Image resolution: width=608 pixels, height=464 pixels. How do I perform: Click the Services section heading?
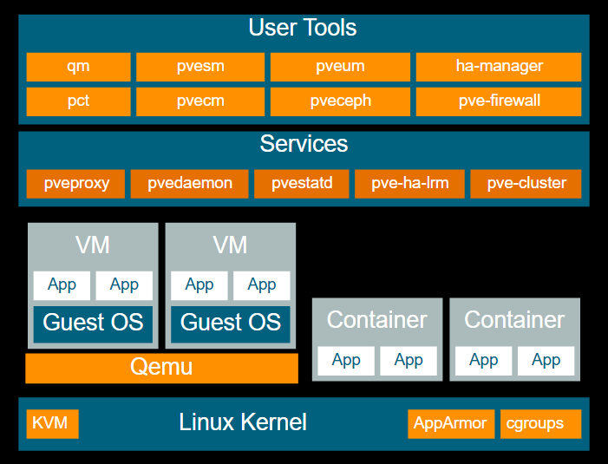pyautogui.click(x=304, y=144)
